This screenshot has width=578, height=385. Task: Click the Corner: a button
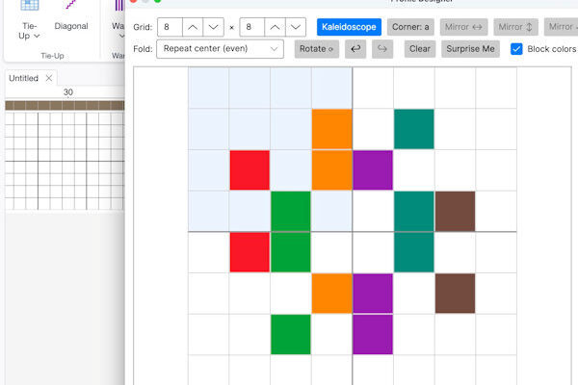coord(410,27)
